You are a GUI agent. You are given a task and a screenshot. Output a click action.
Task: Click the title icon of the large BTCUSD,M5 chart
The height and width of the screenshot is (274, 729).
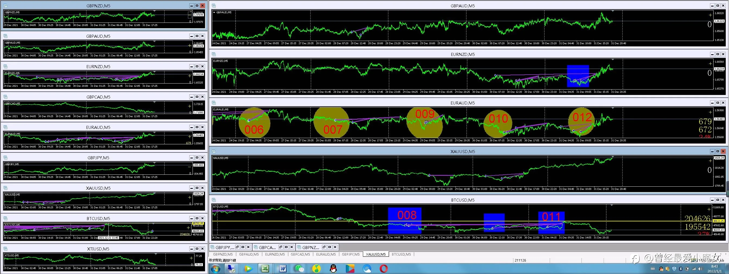(x=214, y=200)
